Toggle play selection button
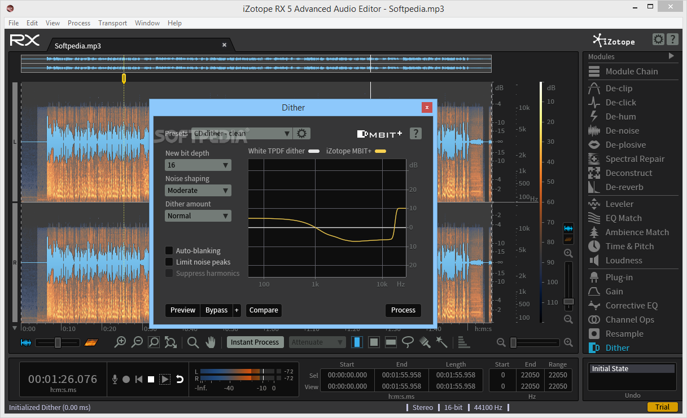Image resolution: width=687 pixels, height=418 pixels. [165, 380]
